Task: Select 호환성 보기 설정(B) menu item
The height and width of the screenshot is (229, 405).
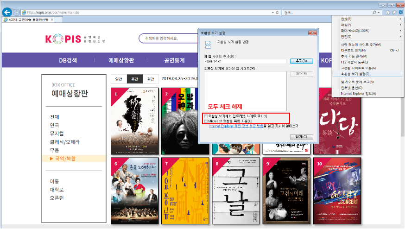Action: click(368, 74)
